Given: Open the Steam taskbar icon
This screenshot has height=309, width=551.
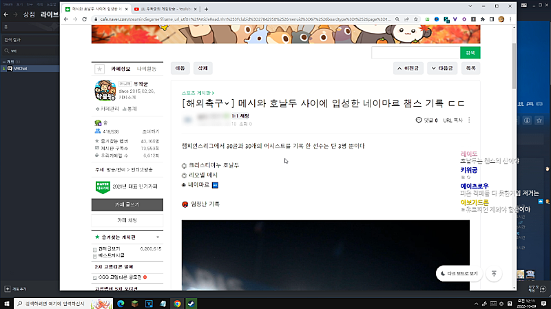Looking at the screenshot, I should click(191, 303).
